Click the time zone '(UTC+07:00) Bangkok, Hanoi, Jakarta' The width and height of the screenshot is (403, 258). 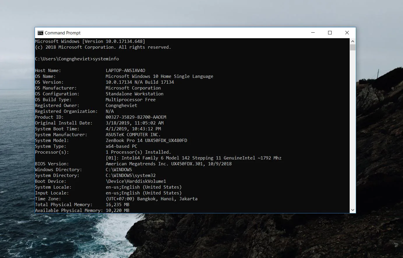coord(152,199)
